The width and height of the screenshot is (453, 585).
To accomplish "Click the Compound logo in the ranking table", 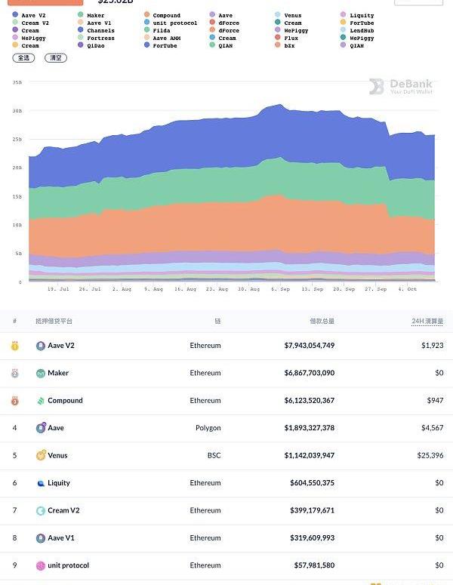I will click(x=41, y=401).
